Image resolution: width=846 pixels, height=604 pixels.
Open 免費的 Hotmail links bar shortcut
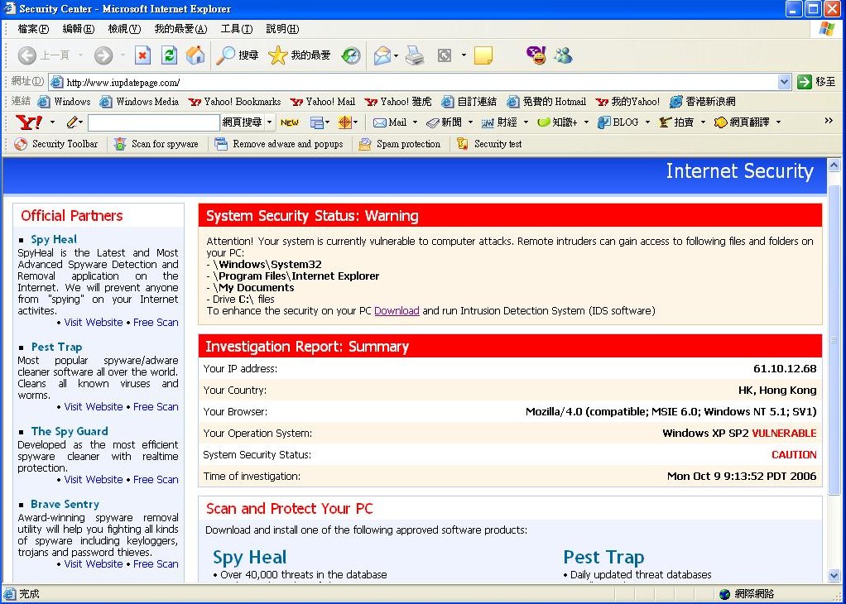coord(546,102)
